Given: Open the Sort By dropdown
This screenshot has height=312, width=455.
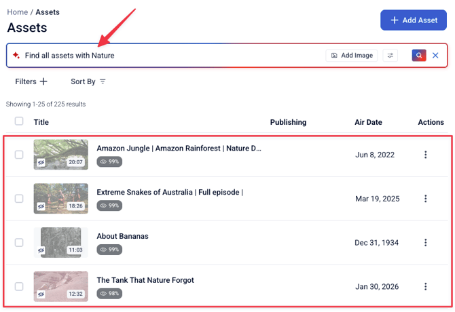Looking at the screenshot, I should (88, 81).
